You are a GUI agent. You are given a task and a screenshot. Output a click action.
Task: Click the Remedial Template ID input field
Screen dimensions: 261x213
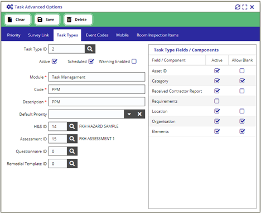click(x=58, y=163)
